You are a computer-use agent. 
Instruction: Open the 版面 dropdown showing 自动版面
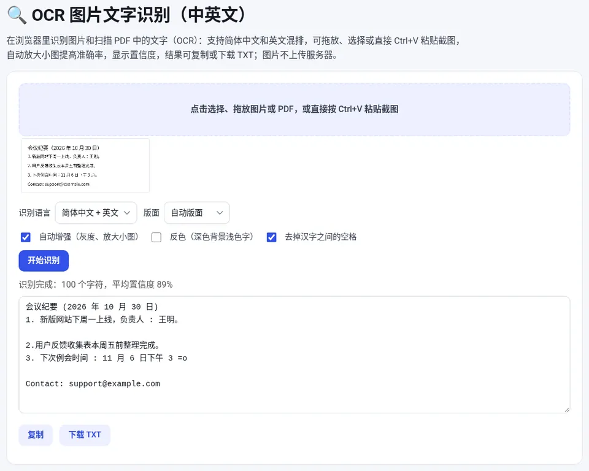point(197,213)
